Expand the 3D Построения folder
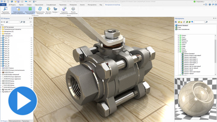 (1, 27)
